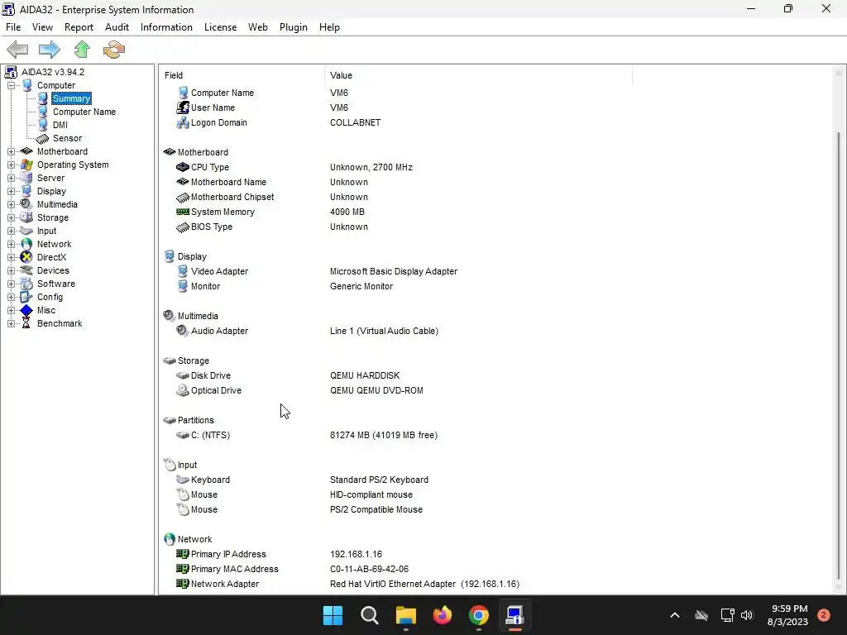
Task: Open the Web menu
Action: [258, 27]
